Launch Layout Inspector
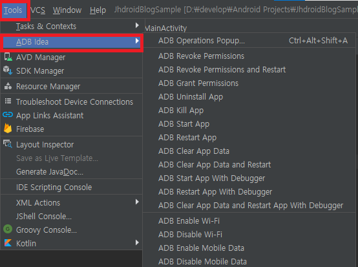This screenshot has width=358, height=267. [72, 145]
